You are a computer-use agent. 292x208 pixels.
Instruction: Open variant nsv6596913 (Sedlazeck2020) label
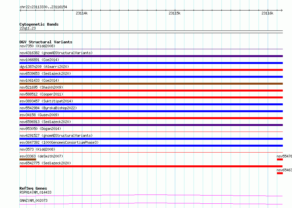point(45,122)
